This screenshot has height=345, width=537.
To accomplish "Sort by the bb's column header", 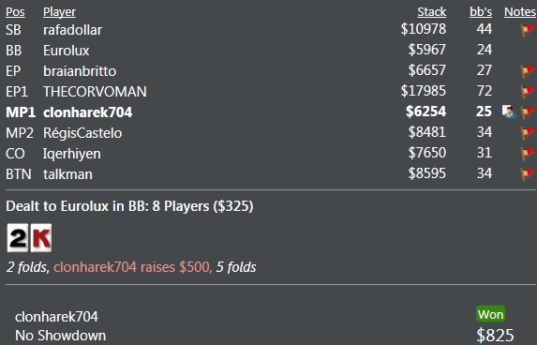I will click(481, 12).
